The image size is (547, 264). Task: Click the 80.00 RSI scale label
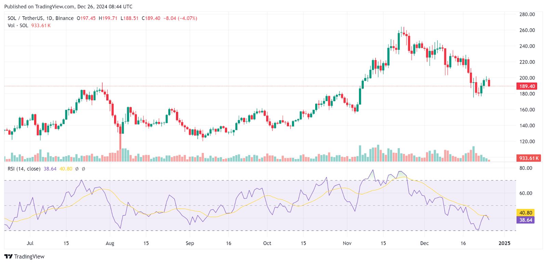(526, 168)
